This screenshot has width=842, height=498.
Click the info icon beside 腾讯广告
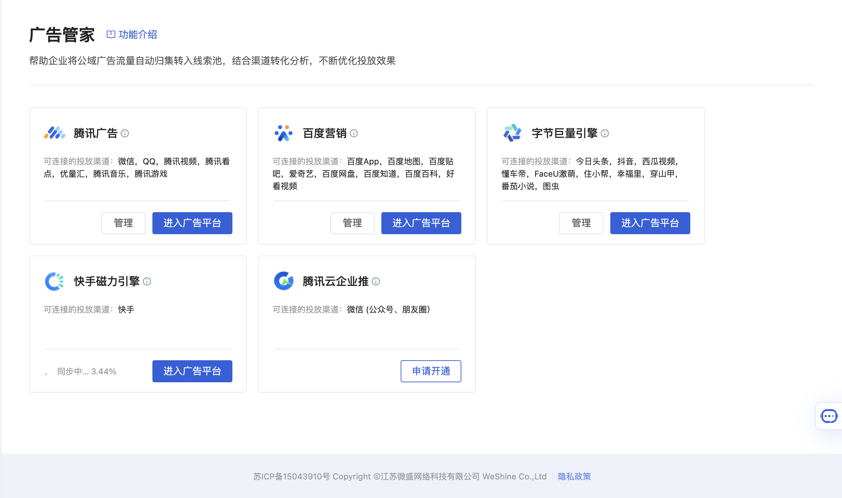pos(125,133)
